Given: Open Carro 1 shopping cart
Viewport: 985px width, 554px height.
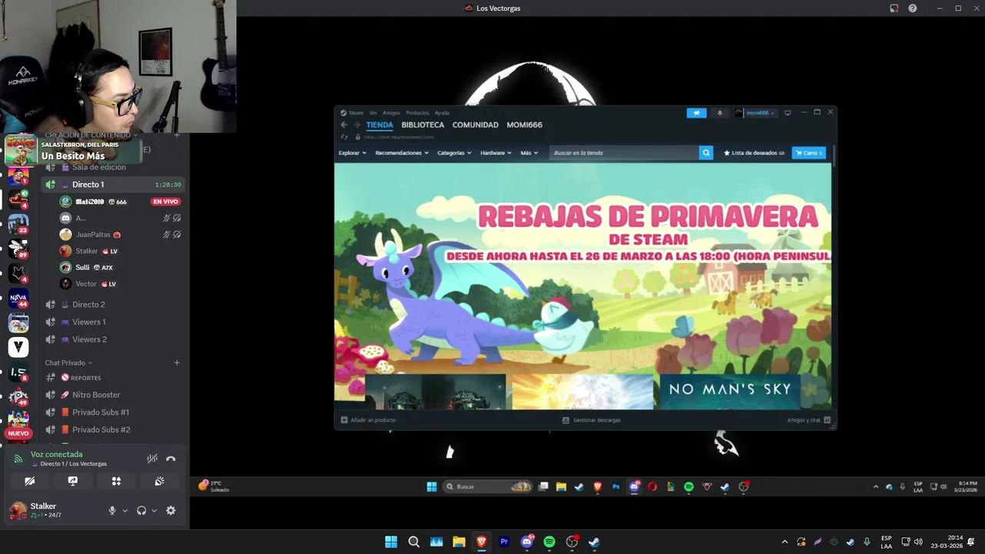Looking at the screenshot, I should [809, 153].
